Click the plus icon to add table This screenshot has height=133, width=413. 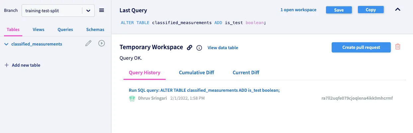(x=7, y=65)
